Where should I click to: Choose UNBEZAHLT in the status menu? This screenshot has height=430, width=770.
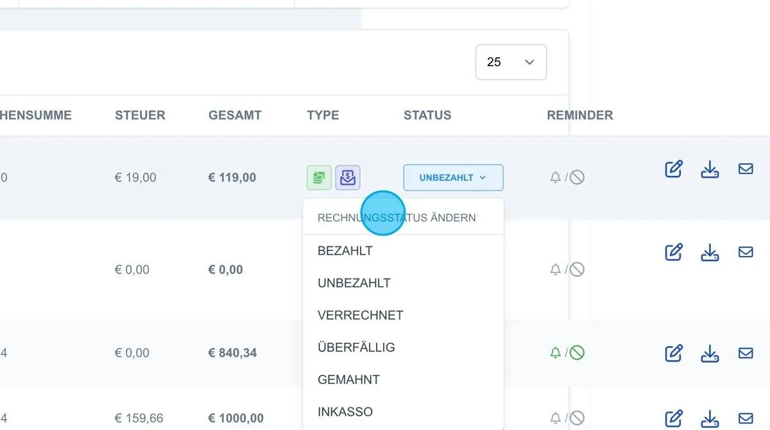(404, 283)
